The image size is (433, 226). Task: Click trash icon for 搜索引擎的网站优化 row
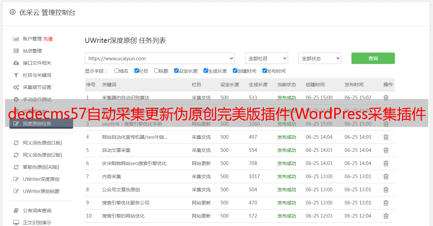pyautogui.click(x=386, y=216)
